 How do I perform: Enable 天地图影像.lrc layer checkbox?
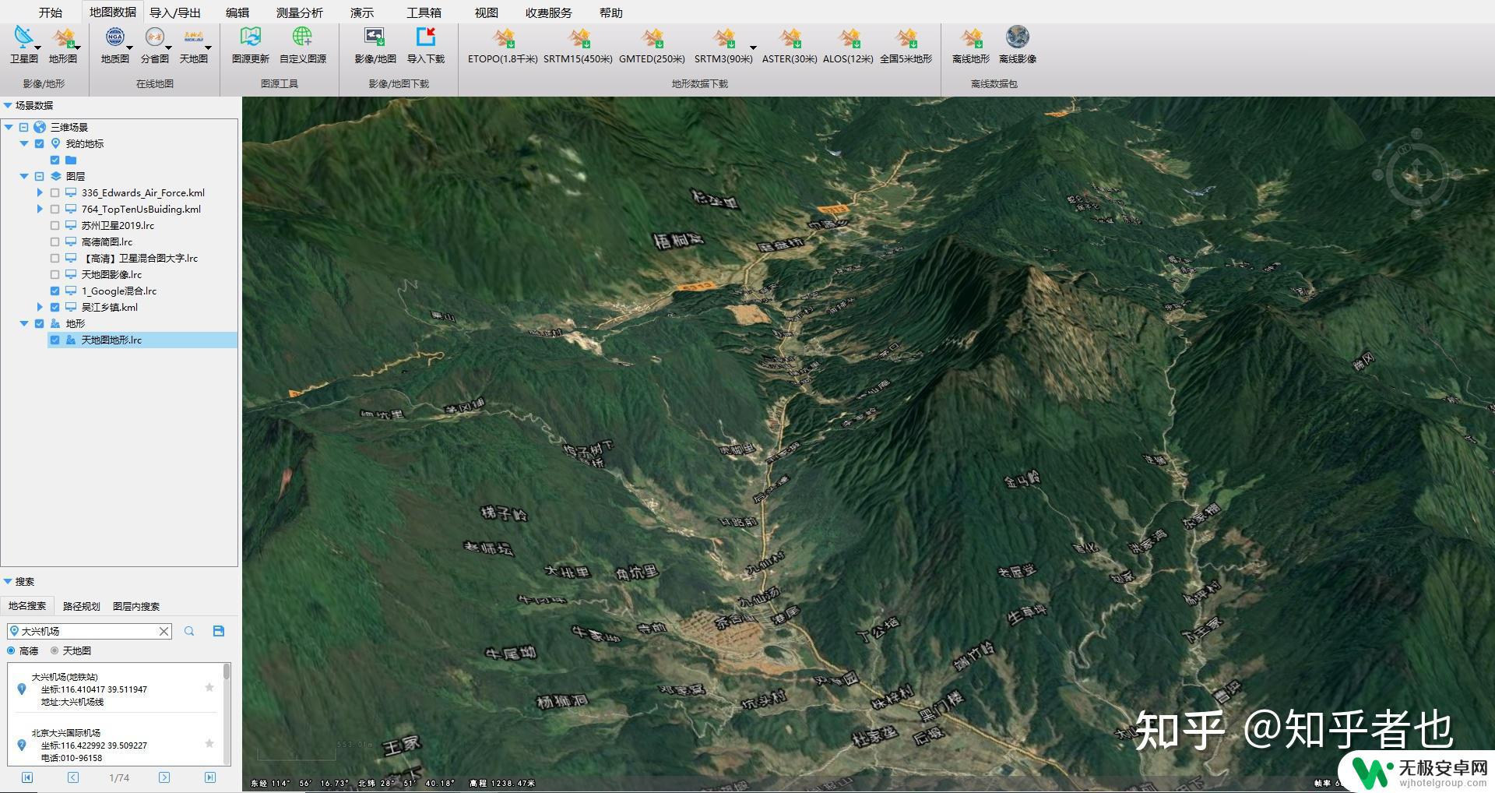[55, 274]
